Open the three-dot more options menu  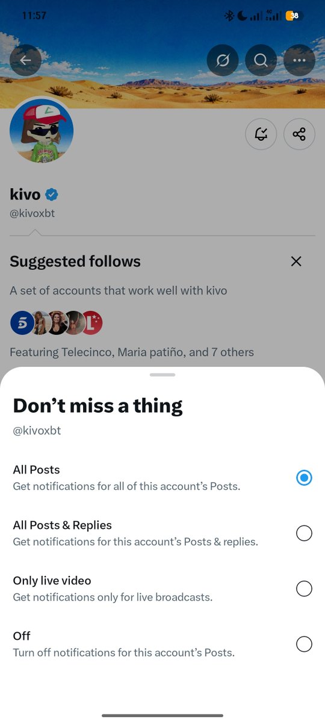[299, 60]
